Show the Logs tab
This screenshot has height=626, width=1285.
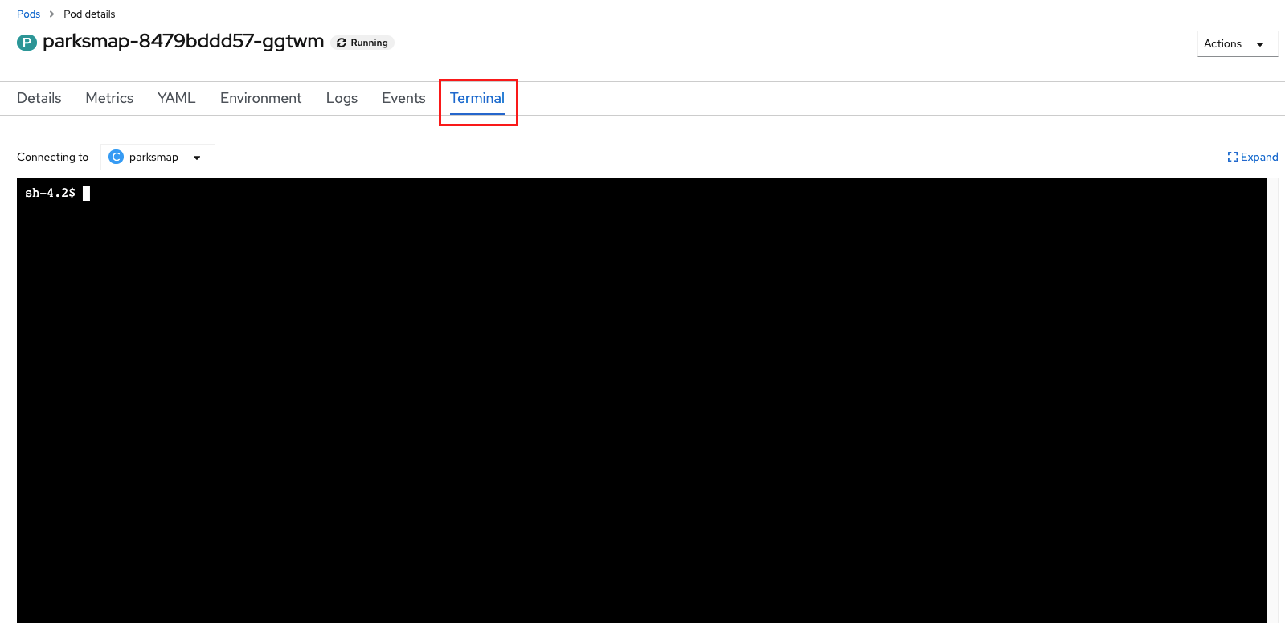(x=342, y=98)
